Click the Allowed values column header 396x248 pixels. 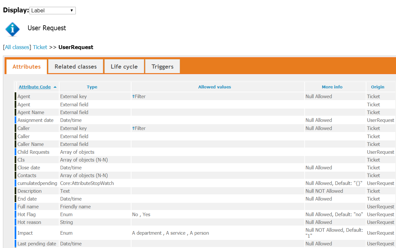tap(214, 87)
